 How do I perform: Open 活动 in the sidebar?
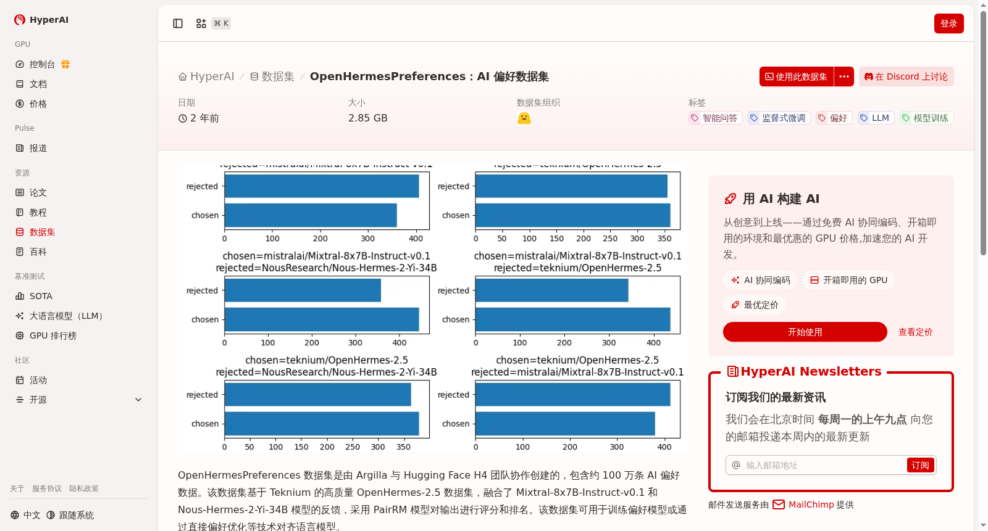38,380
